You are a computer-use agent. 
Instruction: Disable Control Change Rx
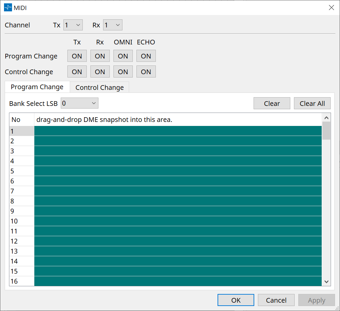pyautogui.click(x=100, y=71)
